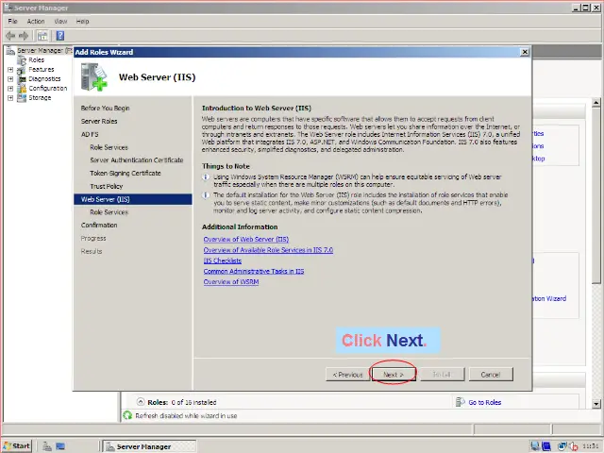Select the Roles icon in the tree
604x453 pixels.
22,60
